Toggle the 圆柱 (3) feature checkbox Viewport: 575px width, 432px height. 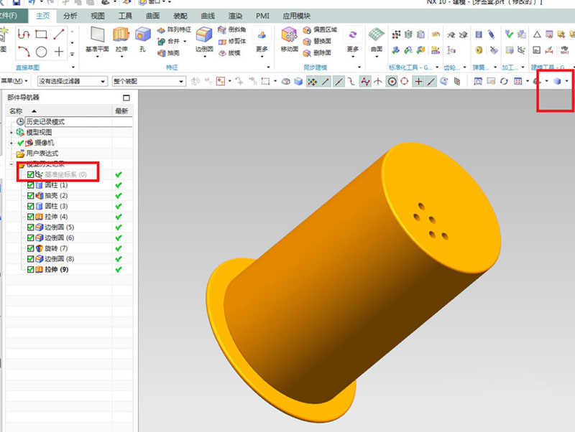[30, 207]
